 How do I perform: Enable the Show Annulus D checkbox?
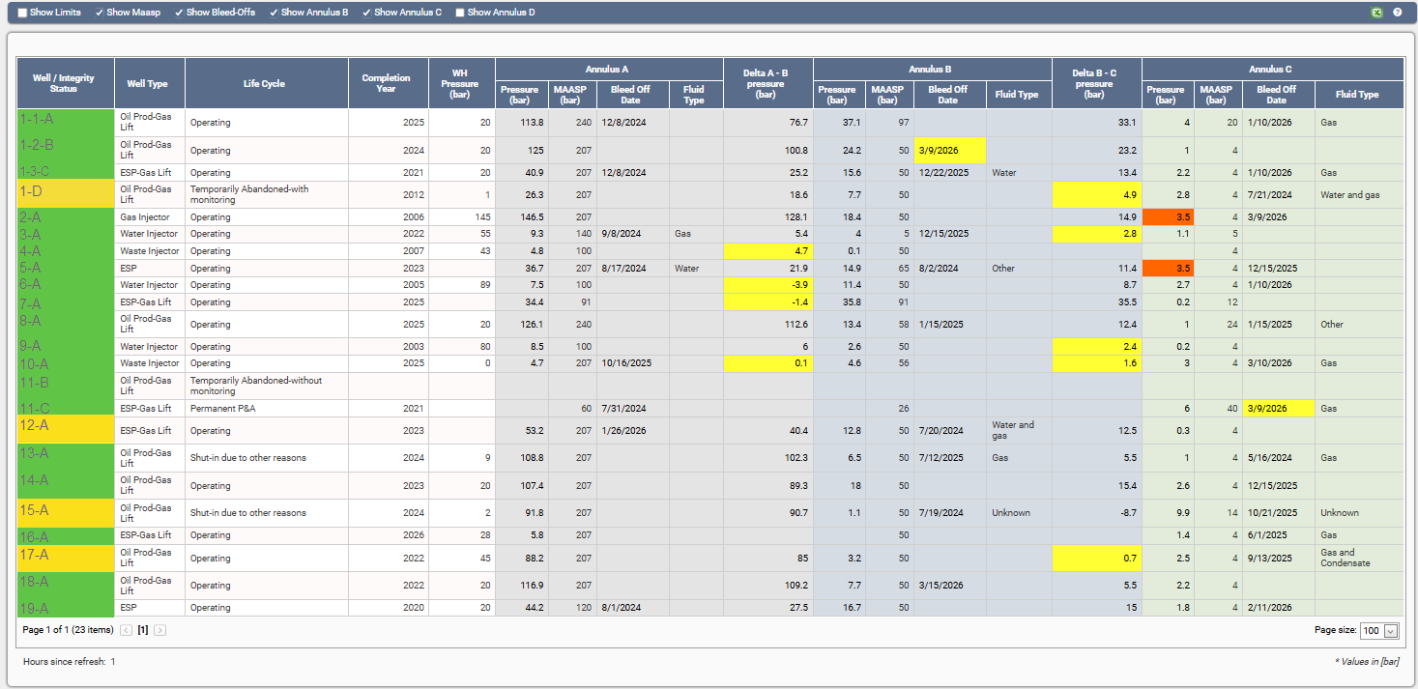[x=460, y=13]
